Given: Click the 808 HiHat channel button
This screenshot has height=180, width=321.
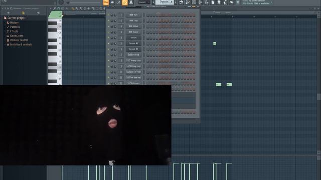Looking at the screenshot, I should tap(134, 26).
